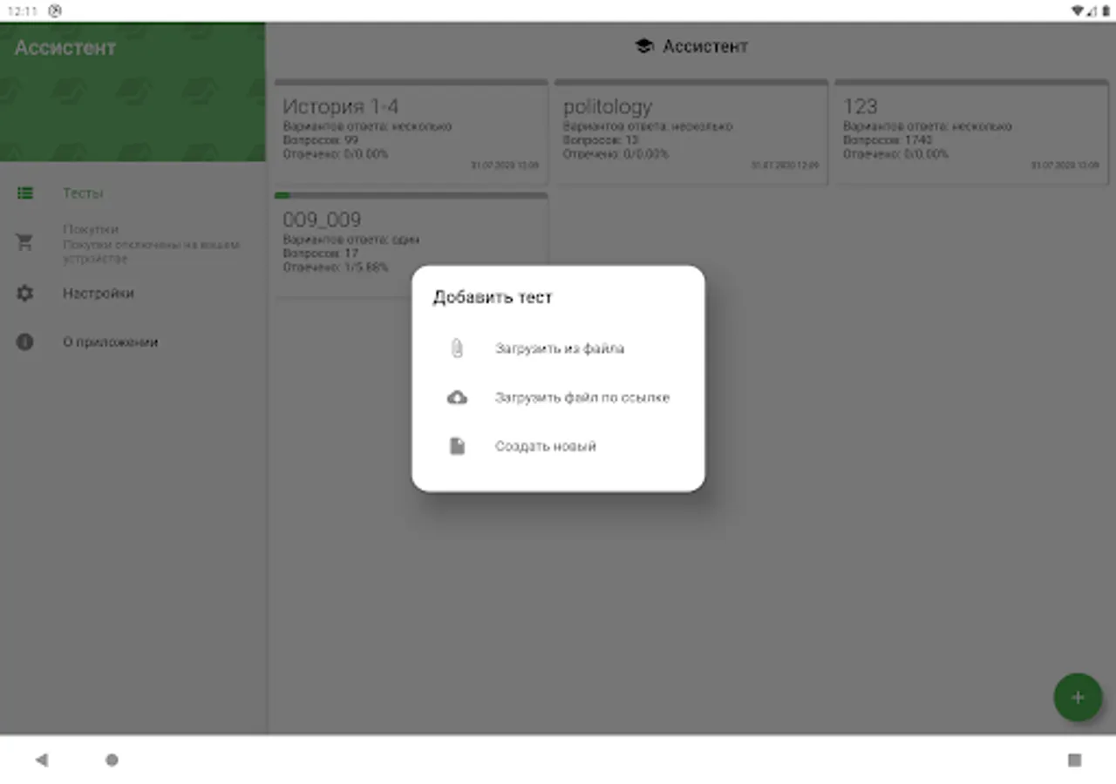Click the list icon beside Тесты
The image size is (1116, 784).
coord(24,193)
